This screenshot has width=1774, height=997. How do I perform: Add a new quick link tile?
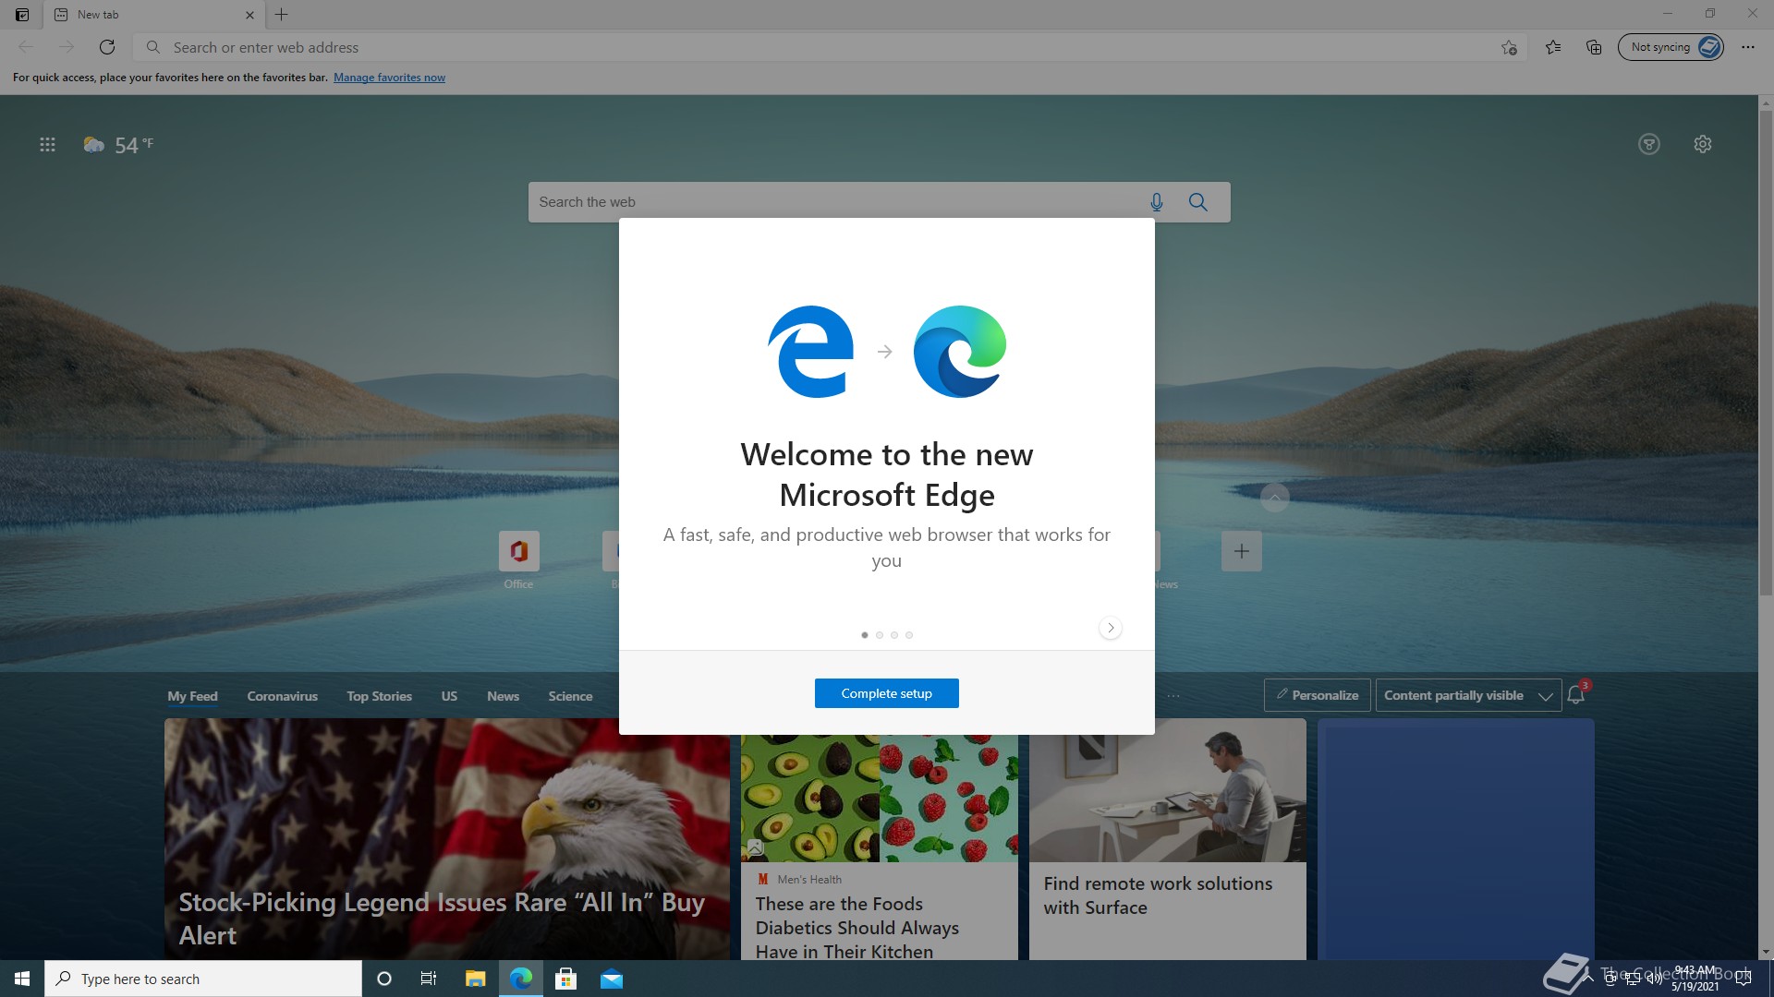click(1242, 551)
